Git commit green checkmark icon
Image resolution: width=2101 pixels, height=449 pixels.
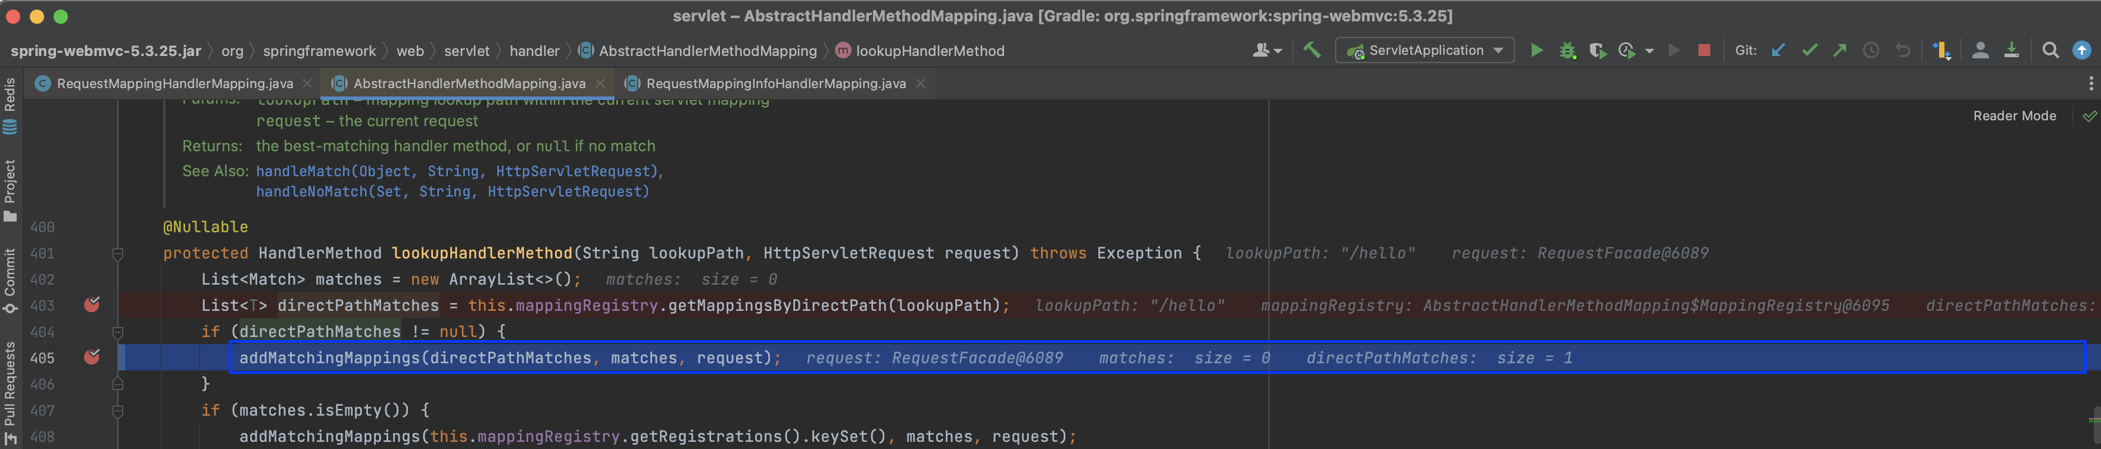click(x=1810, y=51)
